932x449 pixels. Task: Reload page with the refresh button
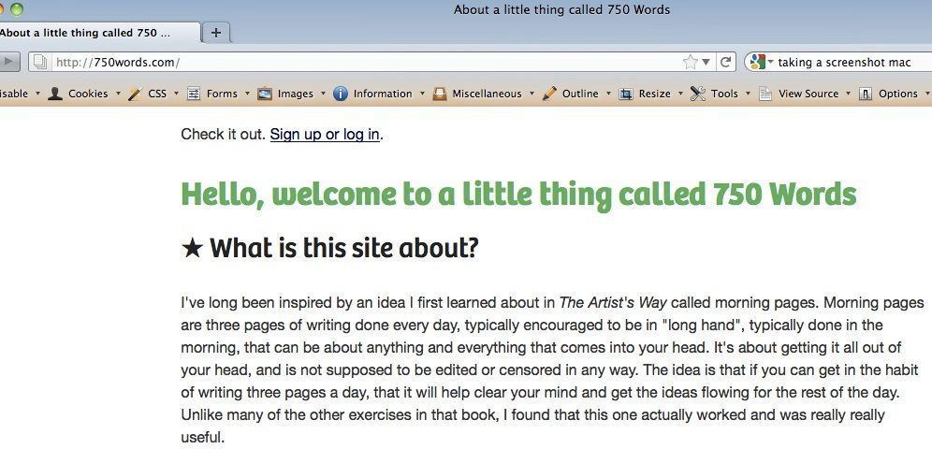[x=725, y=62]
